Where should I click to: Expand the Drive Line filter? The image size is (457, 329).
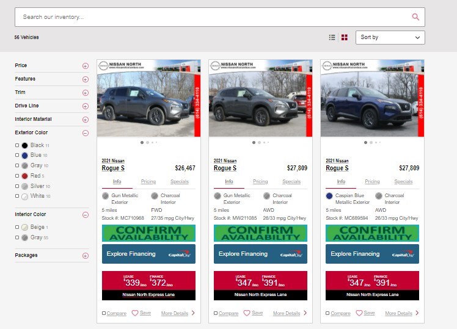86,106
